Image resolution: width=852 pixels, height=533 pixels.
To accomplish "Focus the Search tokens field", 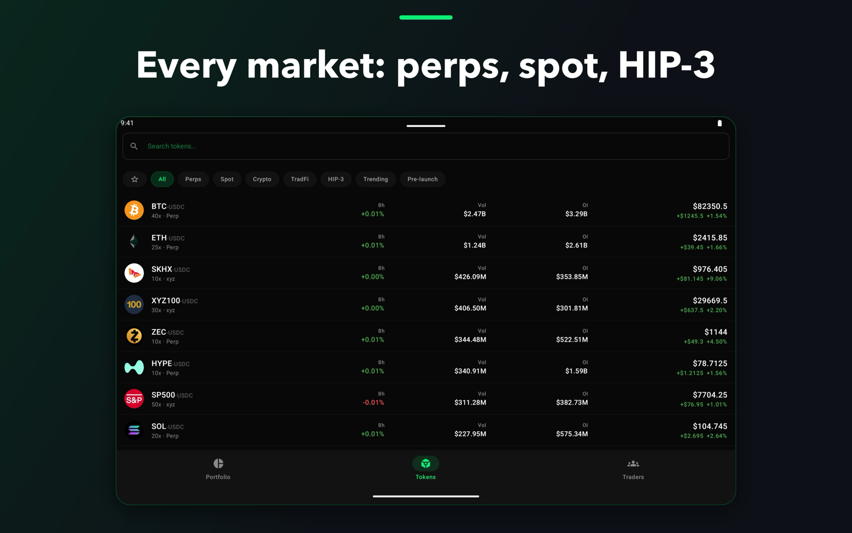I will 426,146.
